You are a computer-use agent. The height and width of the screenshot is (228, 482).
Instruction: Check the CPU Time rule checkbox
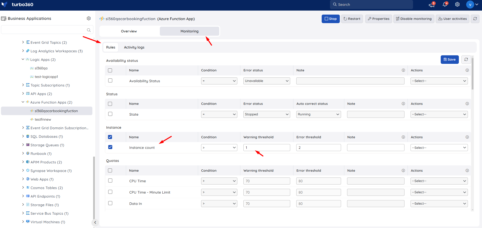[110, 181]
